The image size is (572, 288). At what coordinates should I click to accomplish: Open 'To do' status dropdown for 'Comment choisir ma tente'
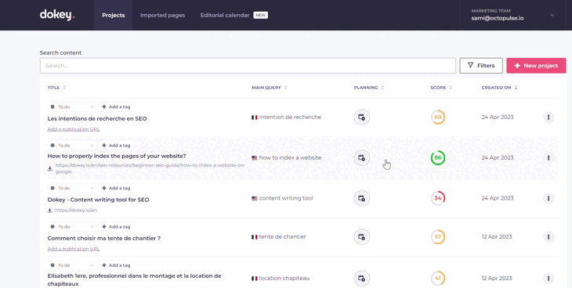pyautogui.click(x=72, y=227)
